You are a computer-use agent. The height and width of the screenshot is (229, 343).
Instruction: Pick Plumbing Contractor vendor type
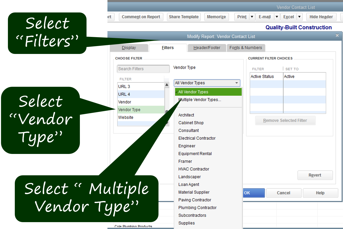click(x=197, y=208)
